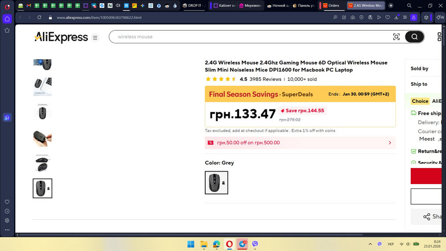Viewport: 446px width, 251px height.
Task: Click the image search camera icon
Action: click(x=396, y=37)
